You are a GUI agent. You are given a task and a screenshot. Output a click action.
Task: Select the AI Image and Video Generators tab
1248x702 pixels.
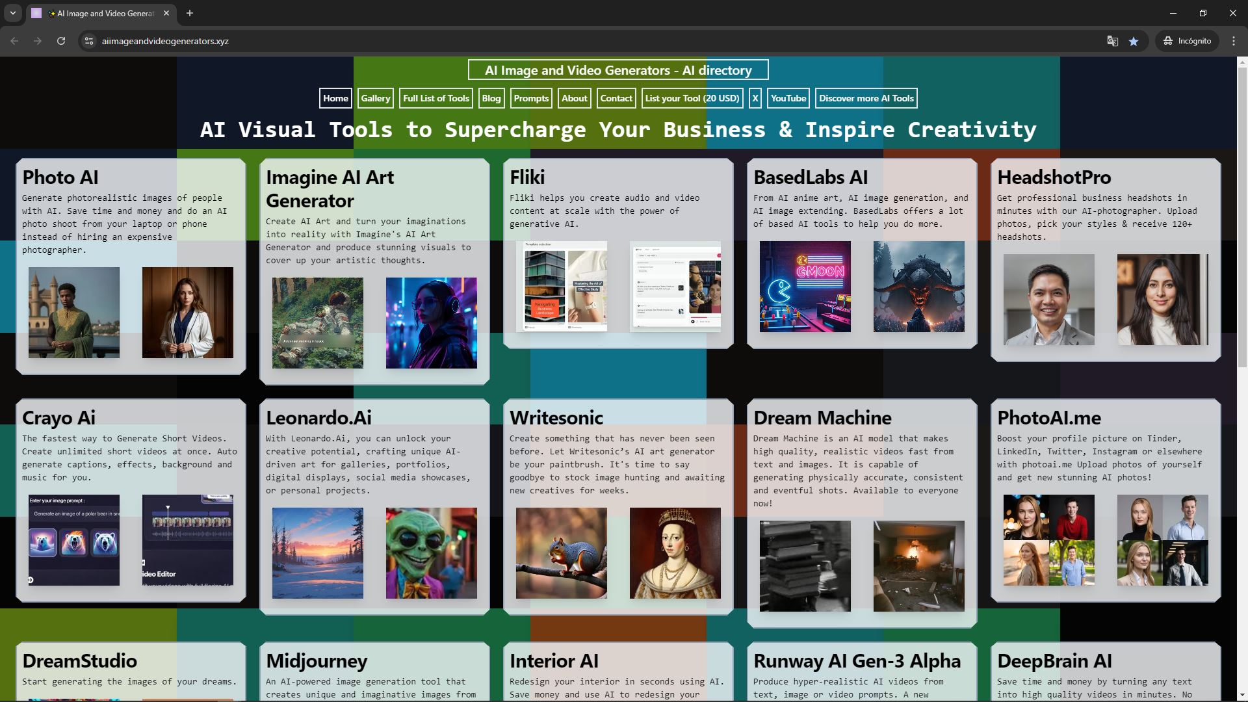[101, 13]
